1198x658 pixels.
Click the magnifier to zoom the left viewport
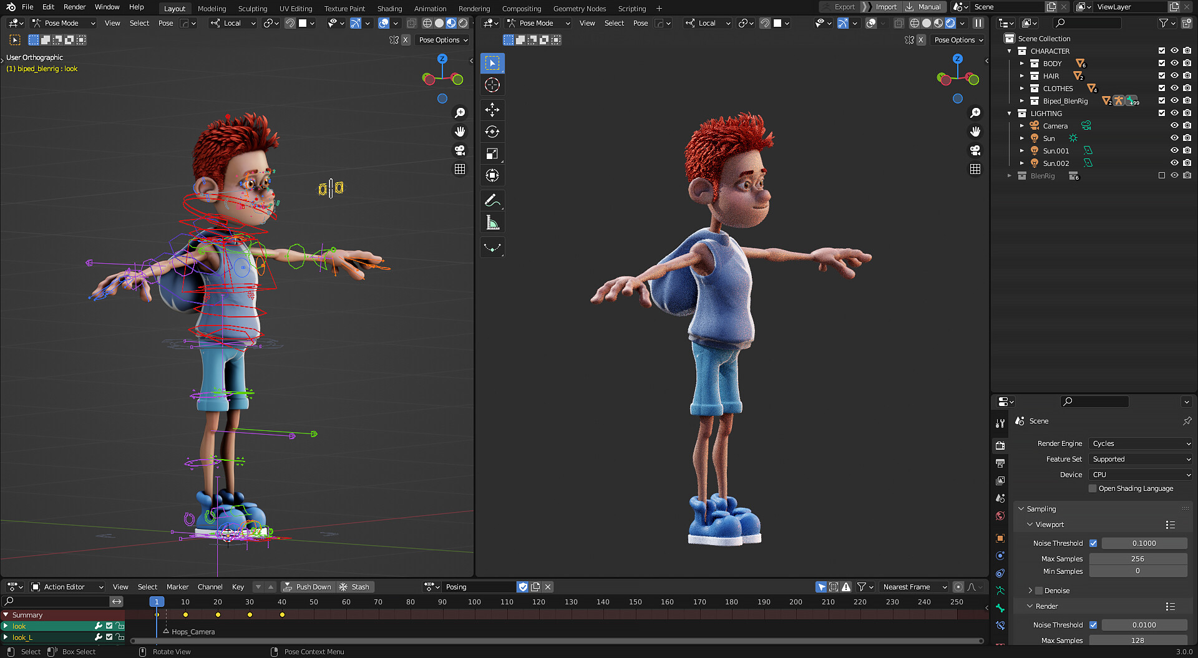pyautogui.click(x=460, y=113)
